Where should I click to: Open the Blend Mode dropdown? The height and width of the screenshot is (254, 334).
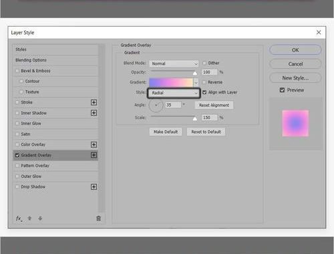pos(174,63)
